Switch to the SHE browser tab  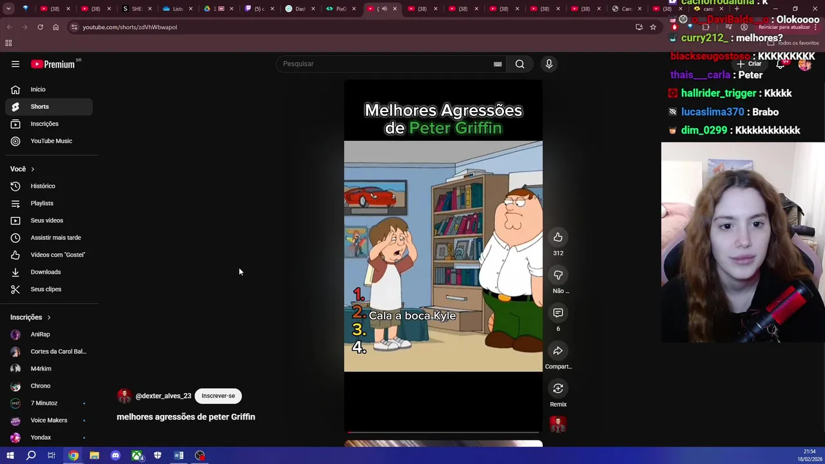(135, 9)
